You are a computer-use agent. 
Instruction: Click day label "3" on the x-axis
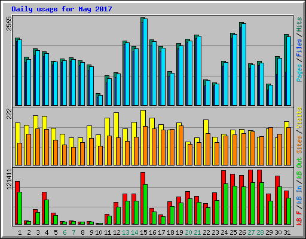click(x=38, y=232)
